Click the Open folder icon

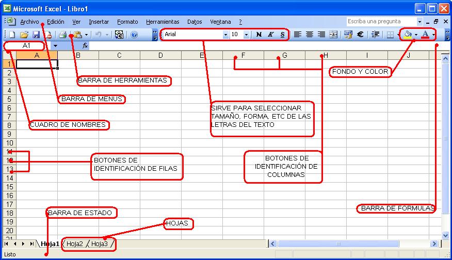pos(24,35)
